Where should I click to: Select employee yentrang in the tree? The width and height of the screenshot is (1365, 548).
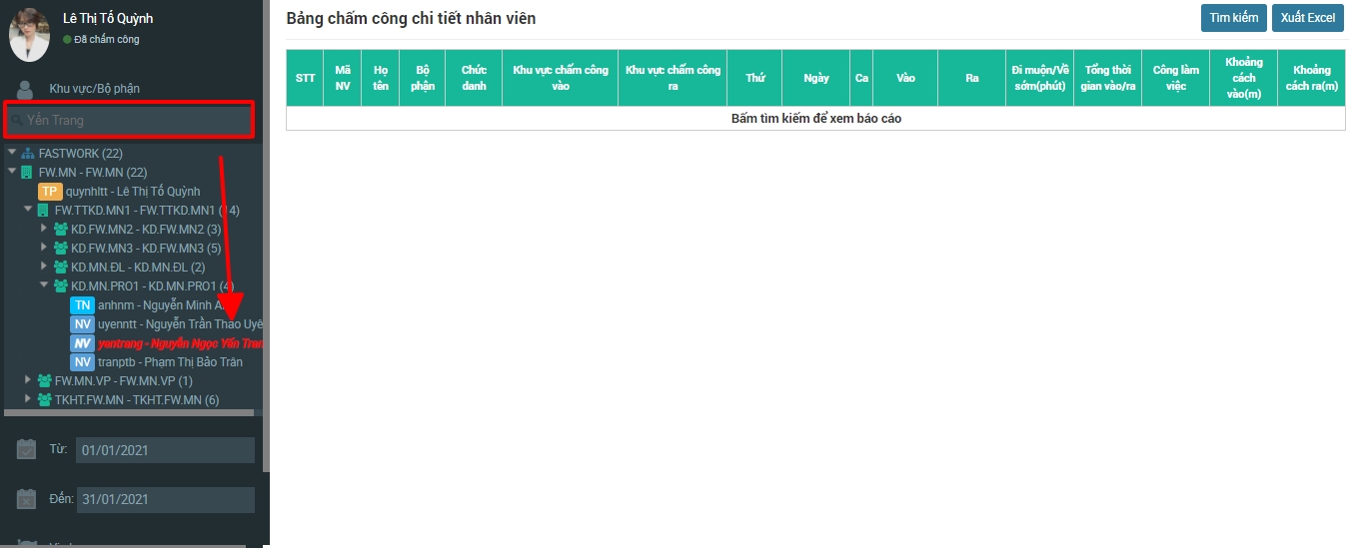pyautogui.click(x=180, y=343)
